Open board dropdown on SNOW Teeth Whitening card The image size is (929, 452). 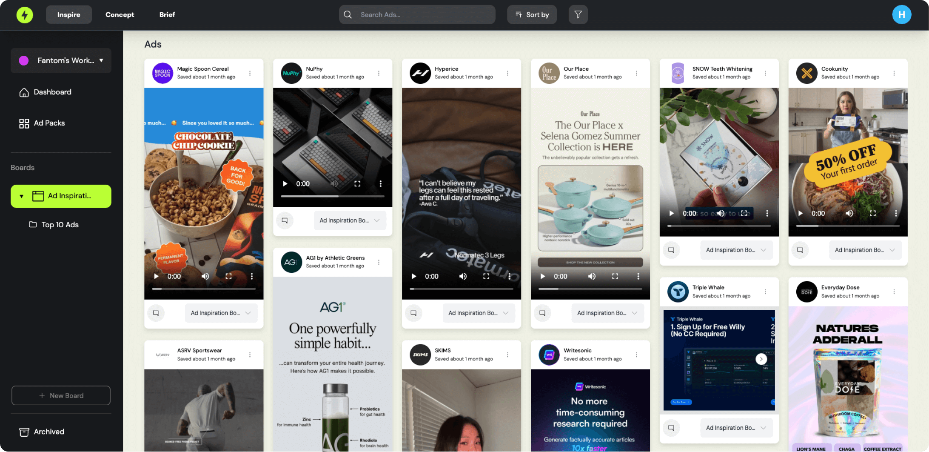[736, 250]
